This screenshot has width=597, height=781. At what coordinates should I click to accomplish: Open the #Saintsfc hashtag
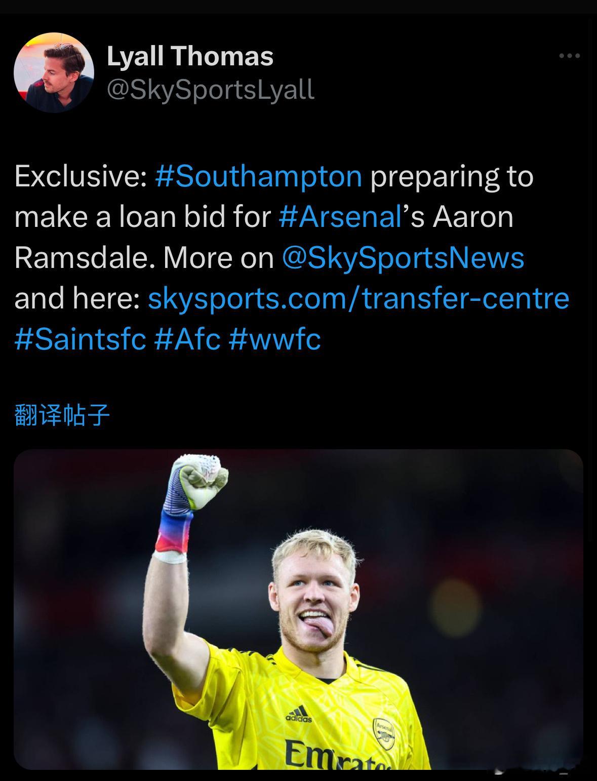coord(81,339)
